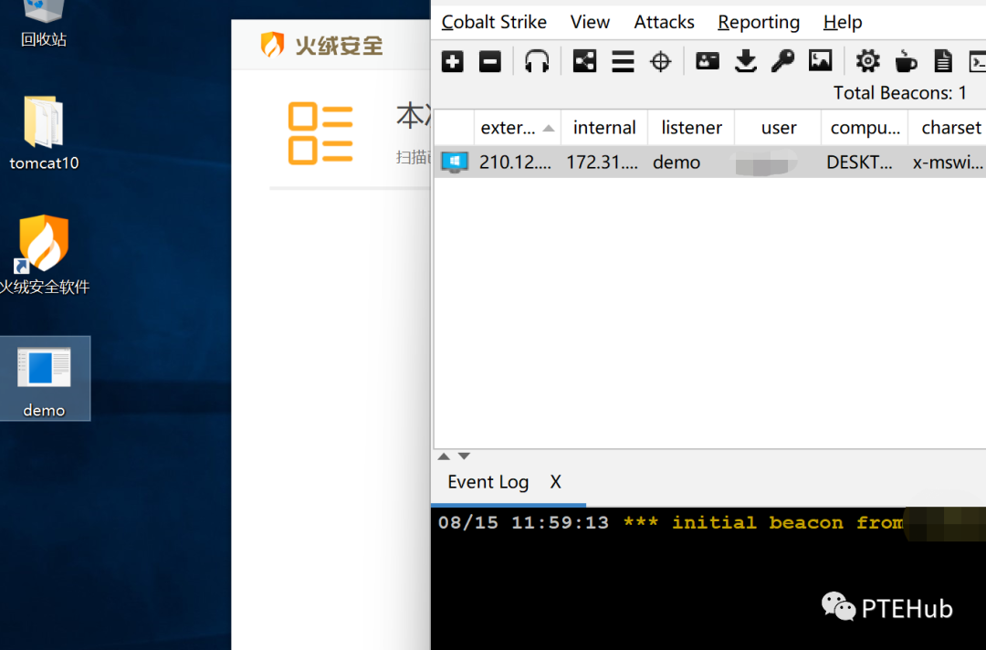Click the Huorong flame shield logo in window title
986x650 pixels.
pyautogui.click(x=272, y=46)
